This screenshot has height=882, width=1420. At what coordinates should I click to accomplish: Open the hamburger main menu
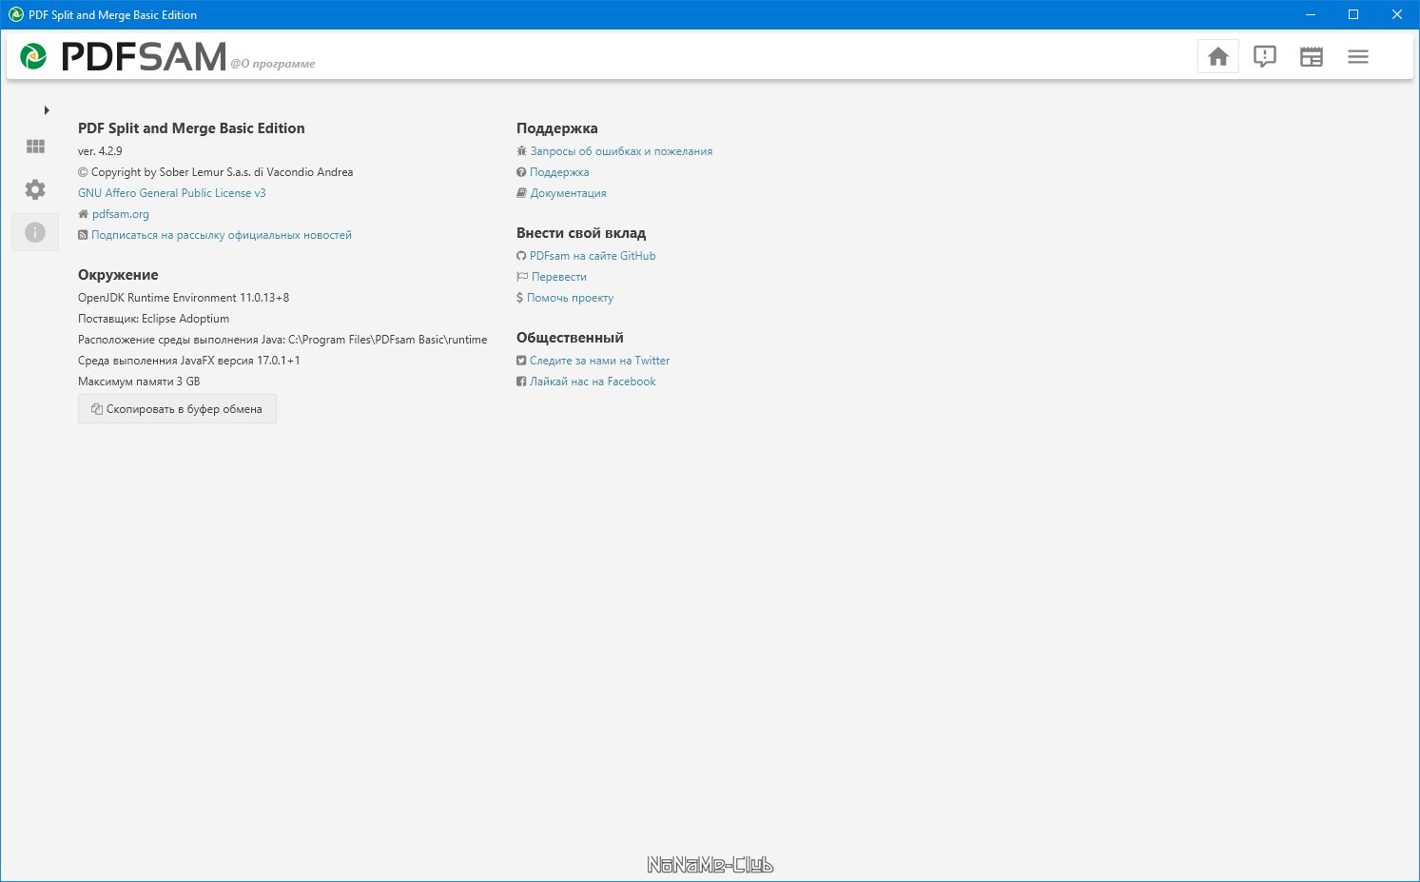click(x=1357, y=57)
